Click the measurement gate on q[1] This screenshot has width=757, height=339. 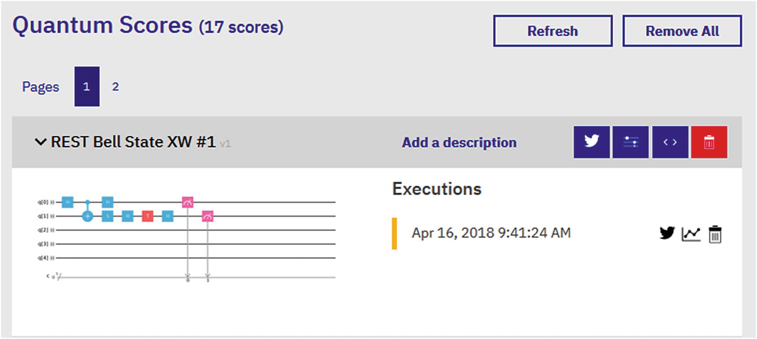208,216
